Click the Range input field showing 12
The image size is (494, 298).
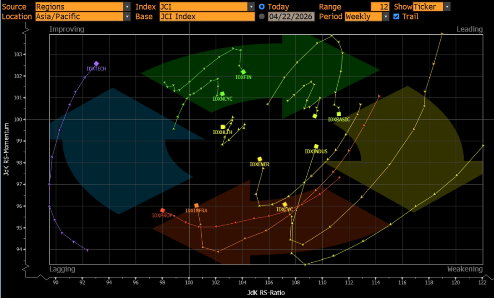(x=381, y=7)
